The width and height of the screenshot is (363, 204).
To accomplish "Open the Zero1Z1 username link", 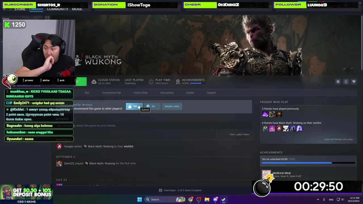I will (x=69, y=163).
